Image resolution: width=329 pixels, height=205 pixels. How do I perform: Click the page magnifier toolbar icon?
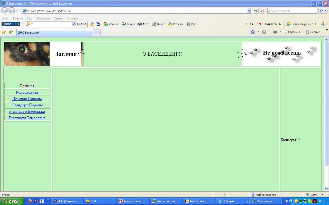click(x=98, y=24)
